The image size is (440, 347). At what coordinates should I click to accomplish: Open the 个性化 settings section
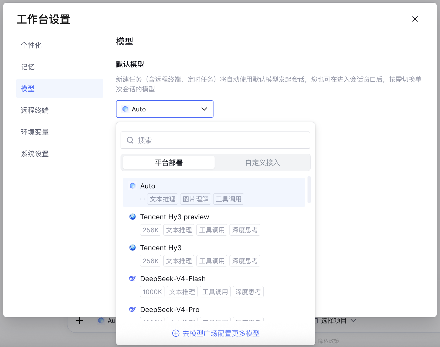coord(60,45)
